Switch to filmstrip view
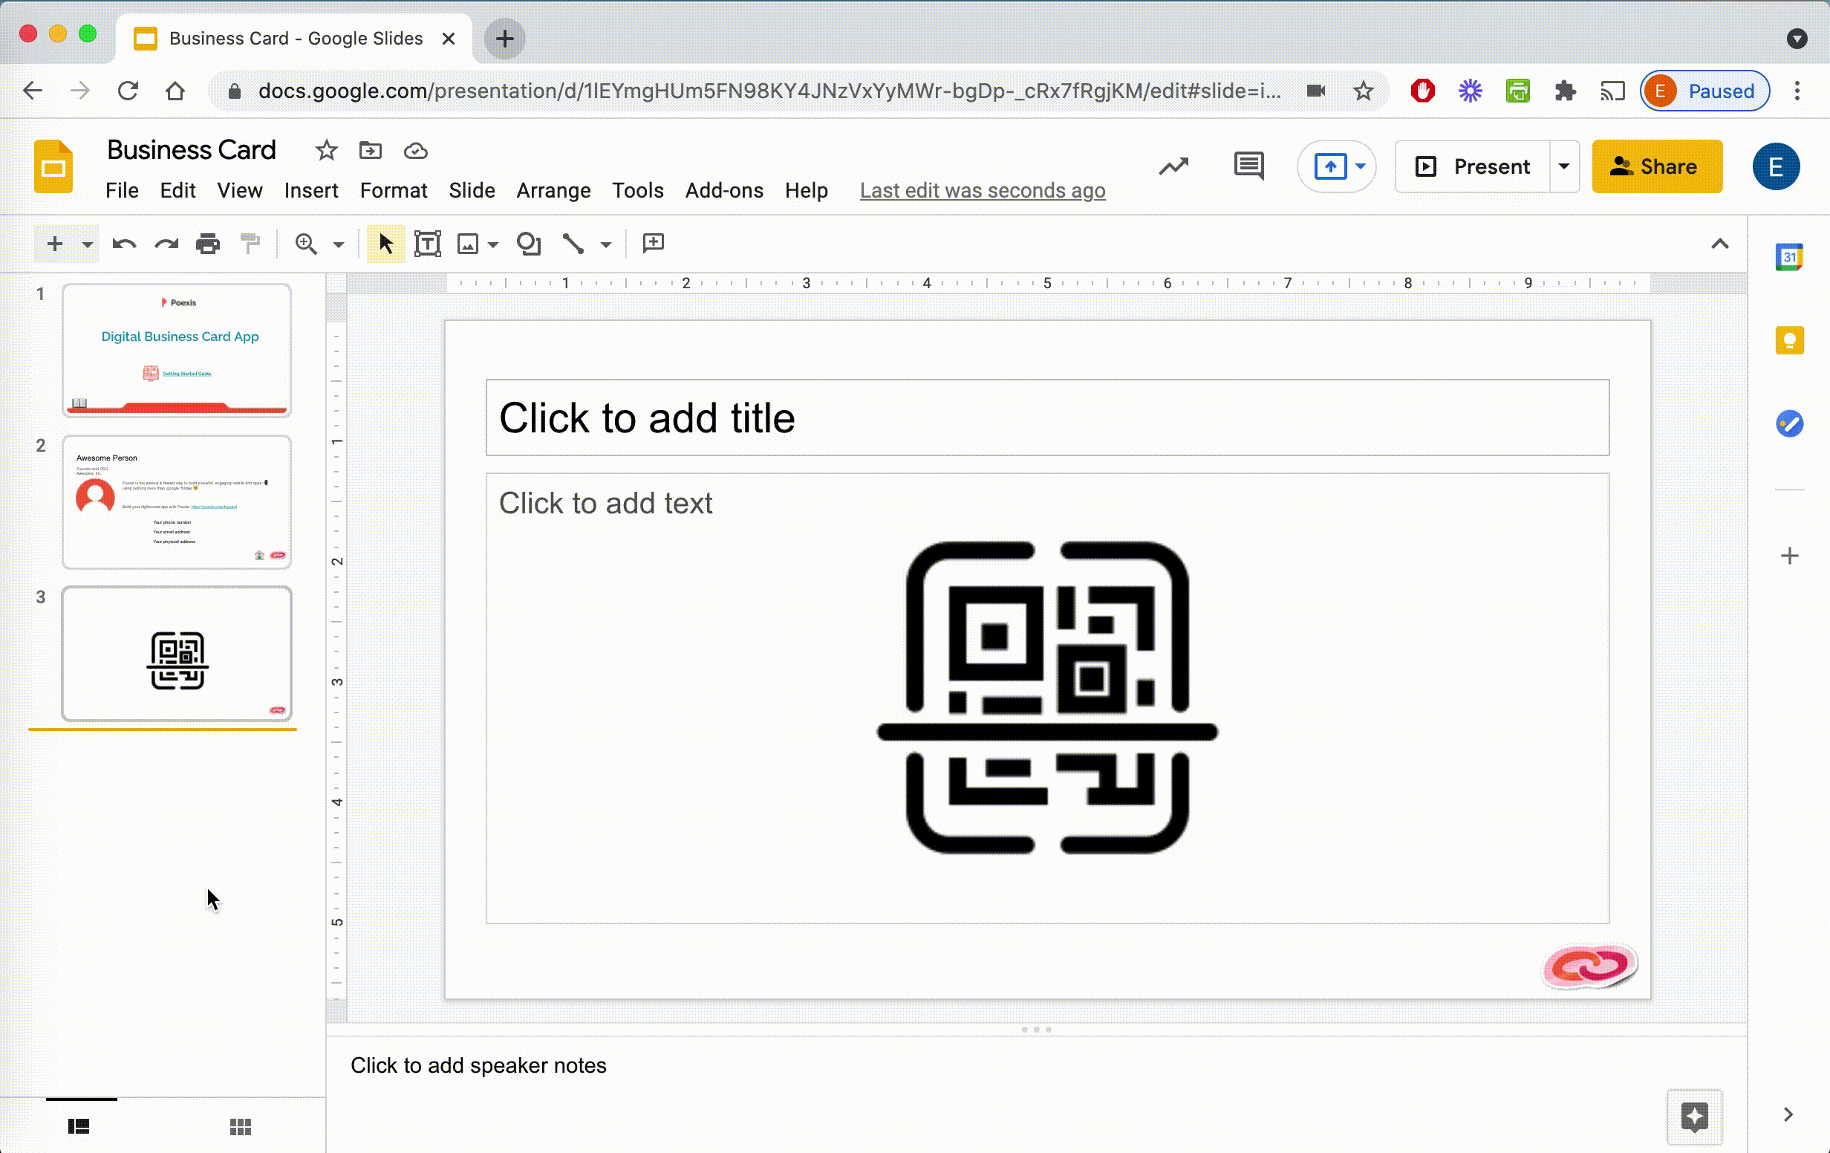 point(79,1126)
